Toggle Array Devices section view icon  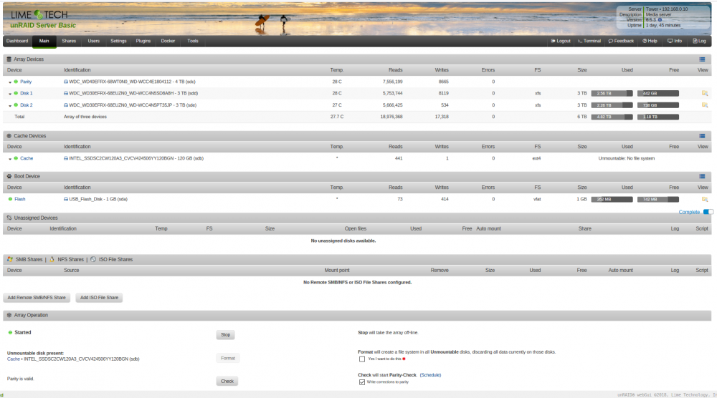pos(702,59)
